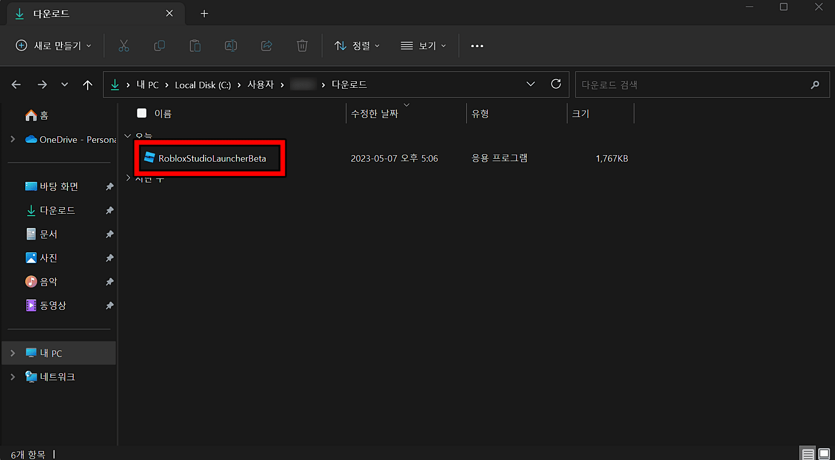
Task: Click 사용자 in address breadcrumb
Action: (x=261, y=85)
